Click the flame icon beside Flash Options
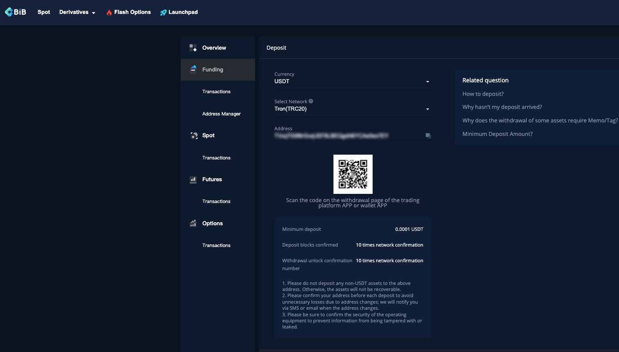The height and width of the screenshot is (352, 619). pyautogui.click(x=109, y=13)
